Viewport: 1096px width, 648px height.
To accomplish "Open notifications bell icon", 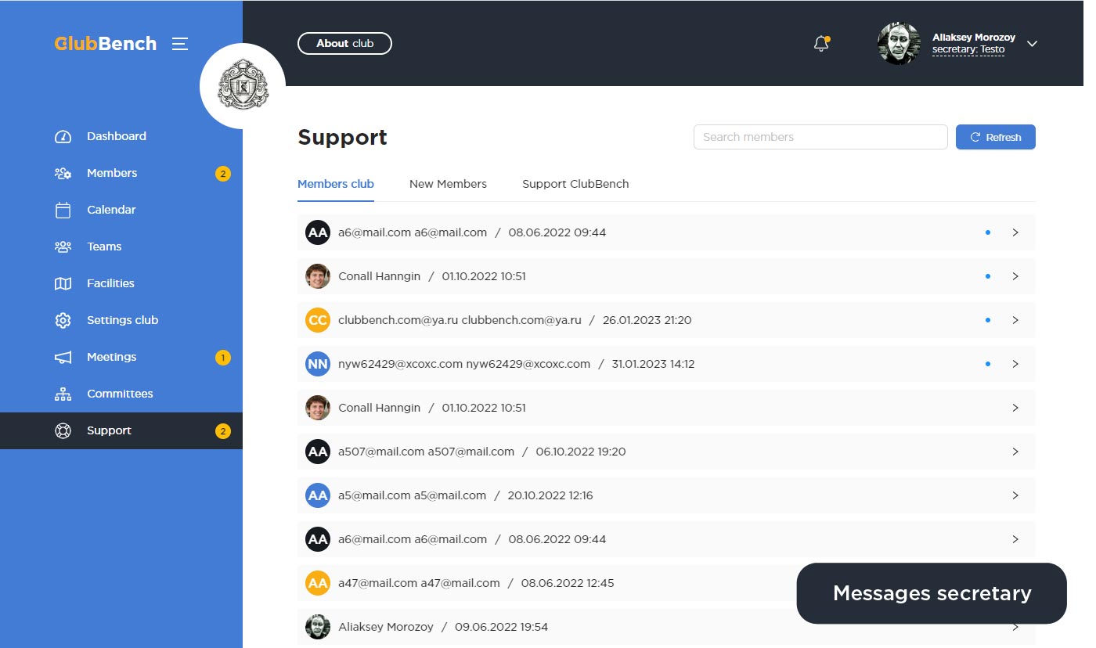I will 821,44.
